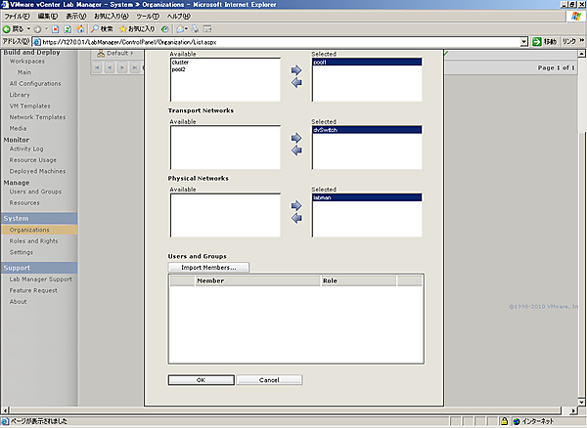
Task: Click the Mail toolbar icon
Action: (181, 29)
